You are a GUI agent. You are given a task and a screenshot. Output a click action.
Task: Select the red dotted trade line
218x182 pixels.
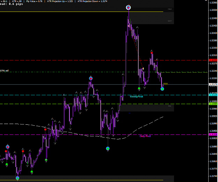click(x=136, y=48)
